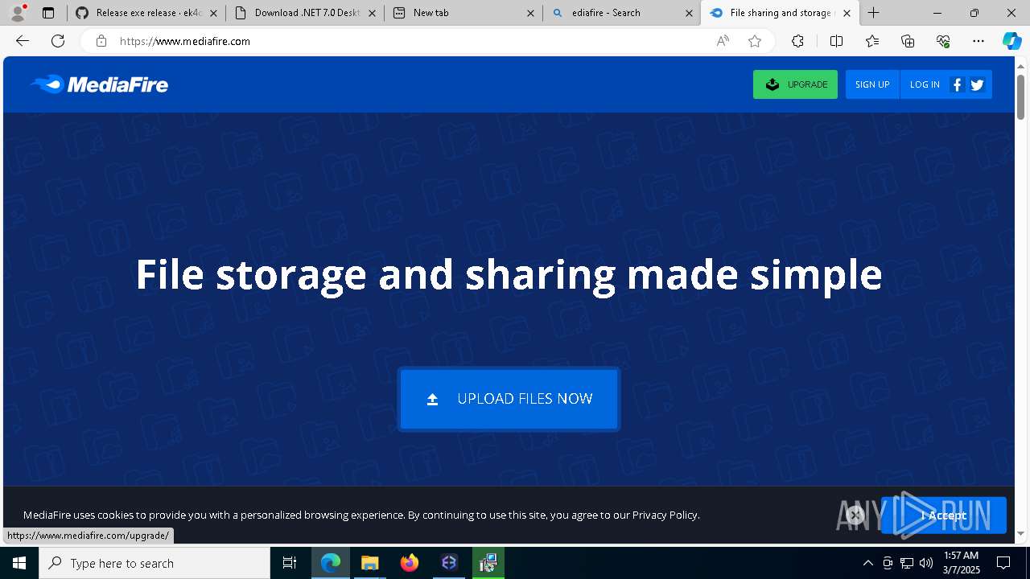Close the GitHub Release exe tab
This screenshot has height=579, width=1030.
click(213, 13)
